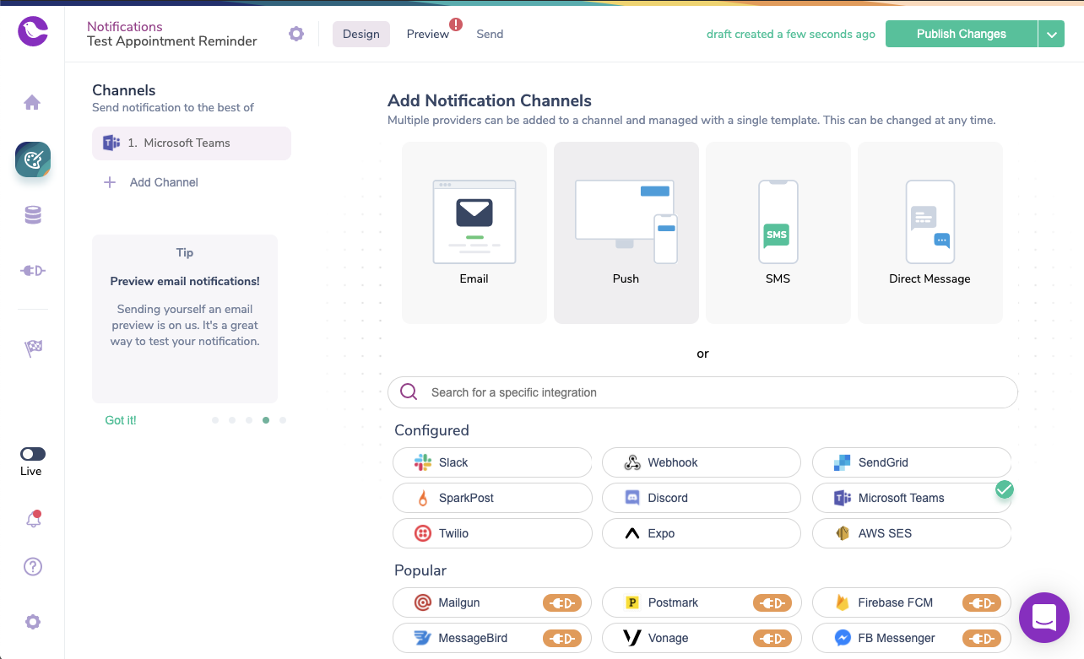Open the settings gear in sidebar
The height and width of the screenshot is (659, 1084).
33,622
